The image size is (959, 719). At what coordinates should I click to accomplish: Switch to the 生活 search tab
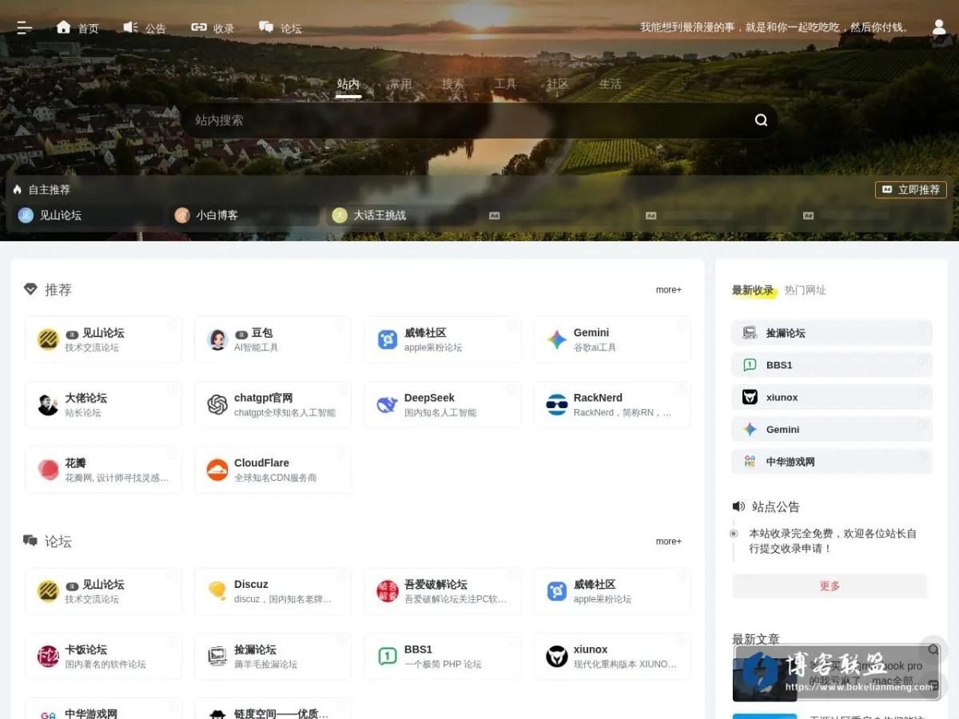coord(611,84)
